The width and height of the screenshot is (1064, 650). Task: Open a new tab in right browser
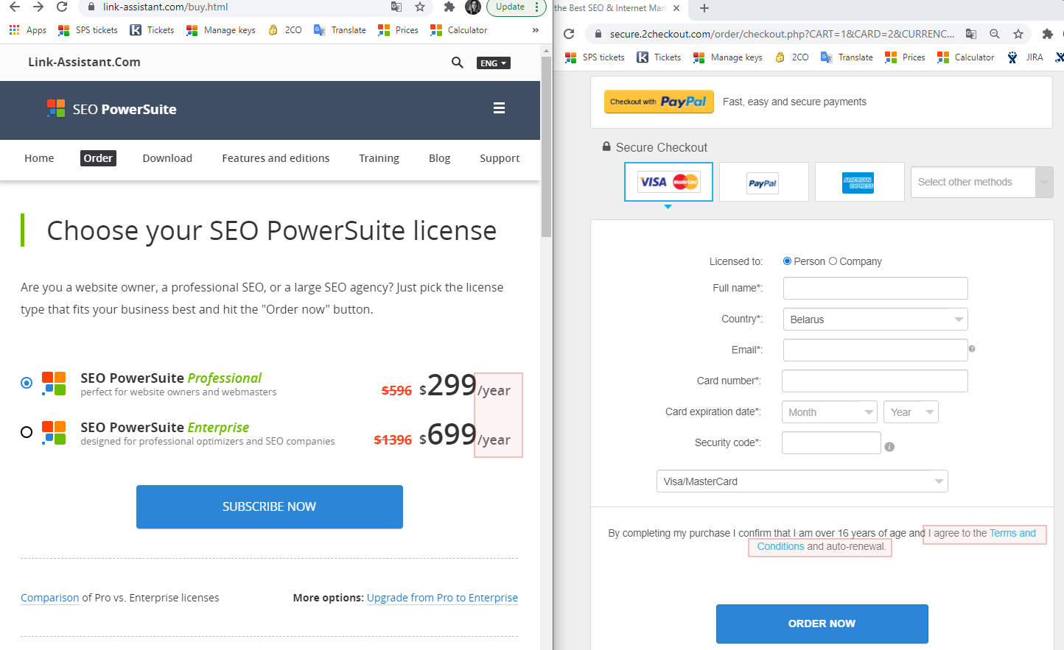pos(704,8)
